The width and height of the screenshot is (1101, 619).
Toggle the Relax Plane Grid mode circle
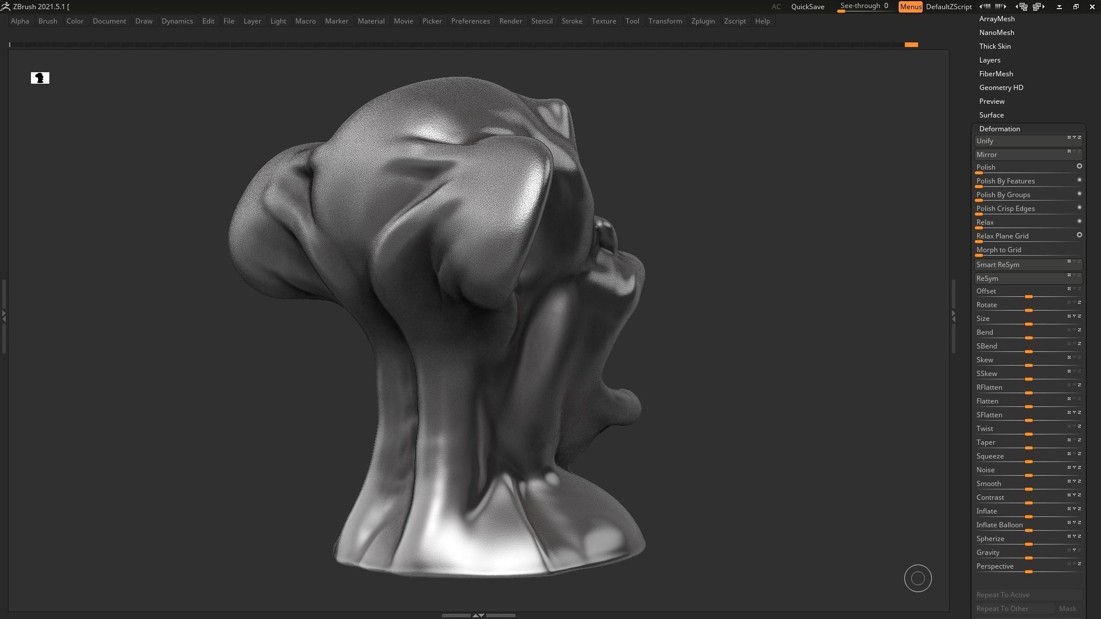tap(1079, 235)
